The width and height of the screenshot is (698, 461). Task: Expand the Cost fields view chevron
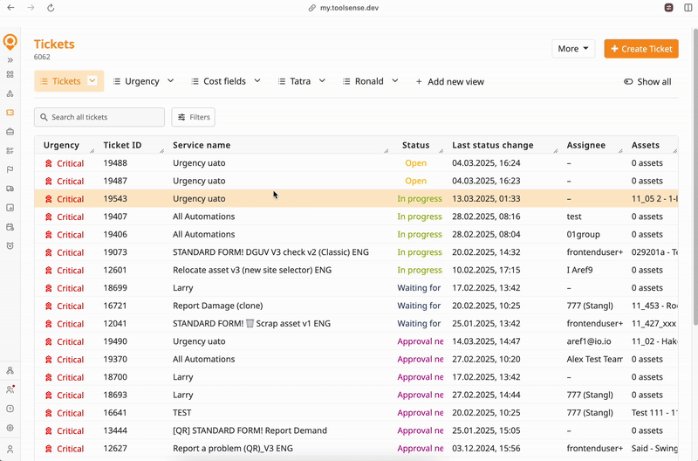click(257, 81)
